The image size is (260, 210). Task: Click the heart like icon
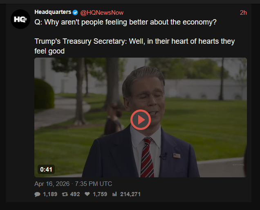87,194
